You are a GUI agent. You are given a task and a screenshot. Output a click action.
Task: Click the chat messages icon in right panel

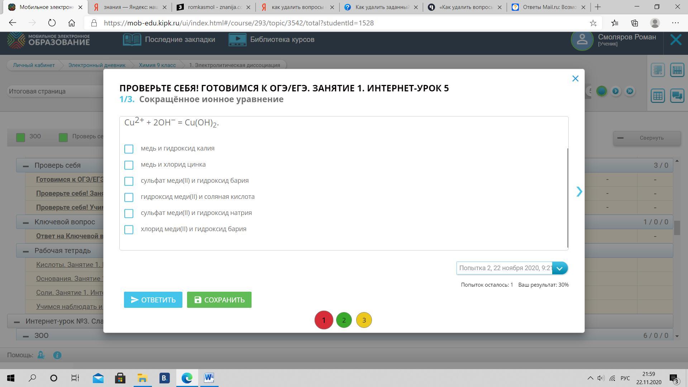[677, 96]
